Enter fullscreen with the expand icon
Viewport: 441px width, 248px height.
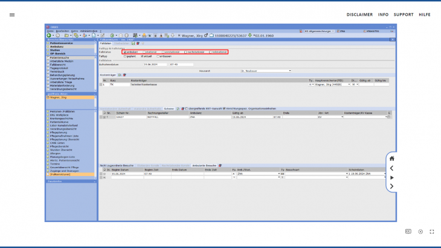(432, 231)
